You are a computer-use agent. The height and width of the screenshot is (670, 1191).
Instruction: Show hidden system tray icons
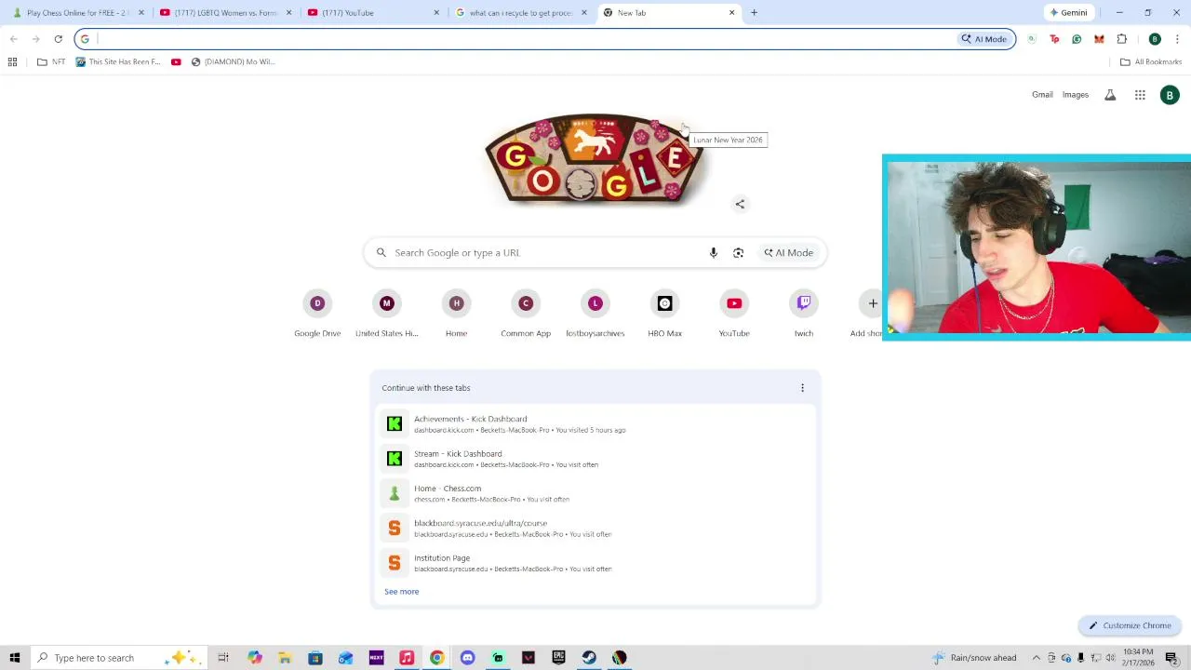point(1036,658)
